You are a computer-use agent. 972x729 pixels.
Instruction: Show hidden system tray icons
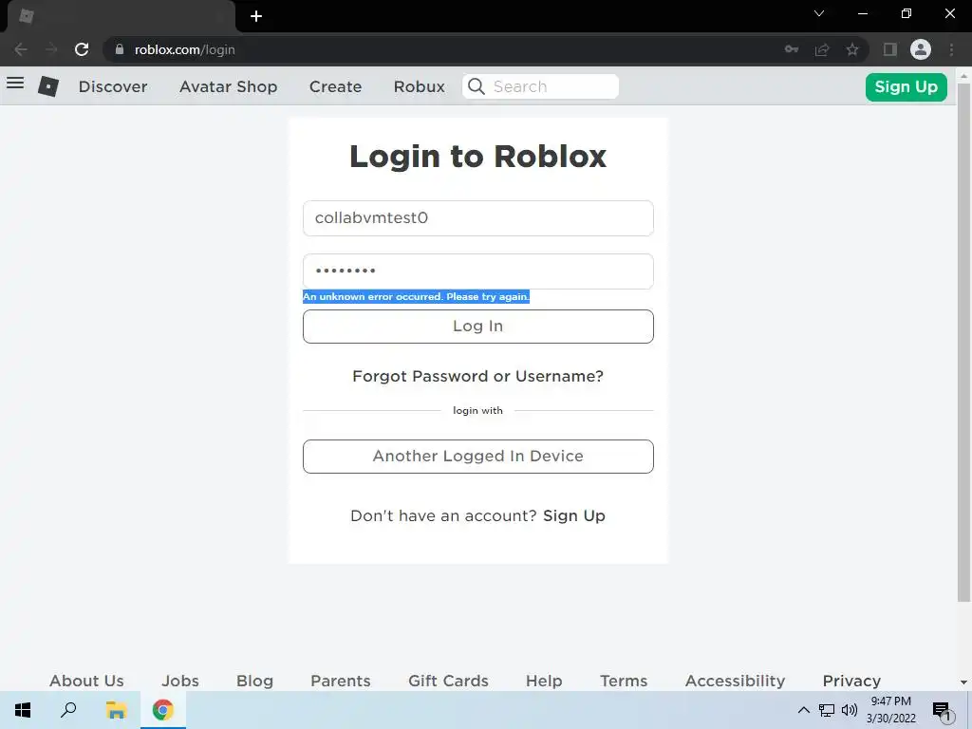tap(803, 710)
